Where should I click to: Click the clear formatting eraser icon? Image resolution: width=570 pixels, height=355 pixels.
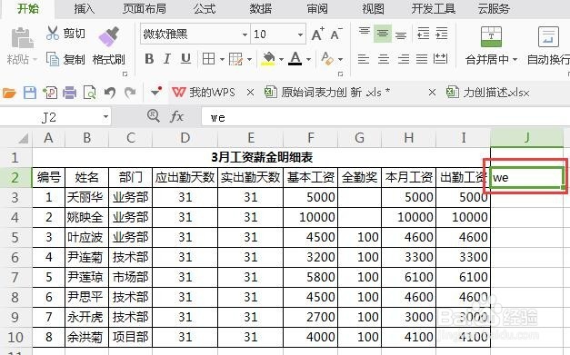point(327,58)
